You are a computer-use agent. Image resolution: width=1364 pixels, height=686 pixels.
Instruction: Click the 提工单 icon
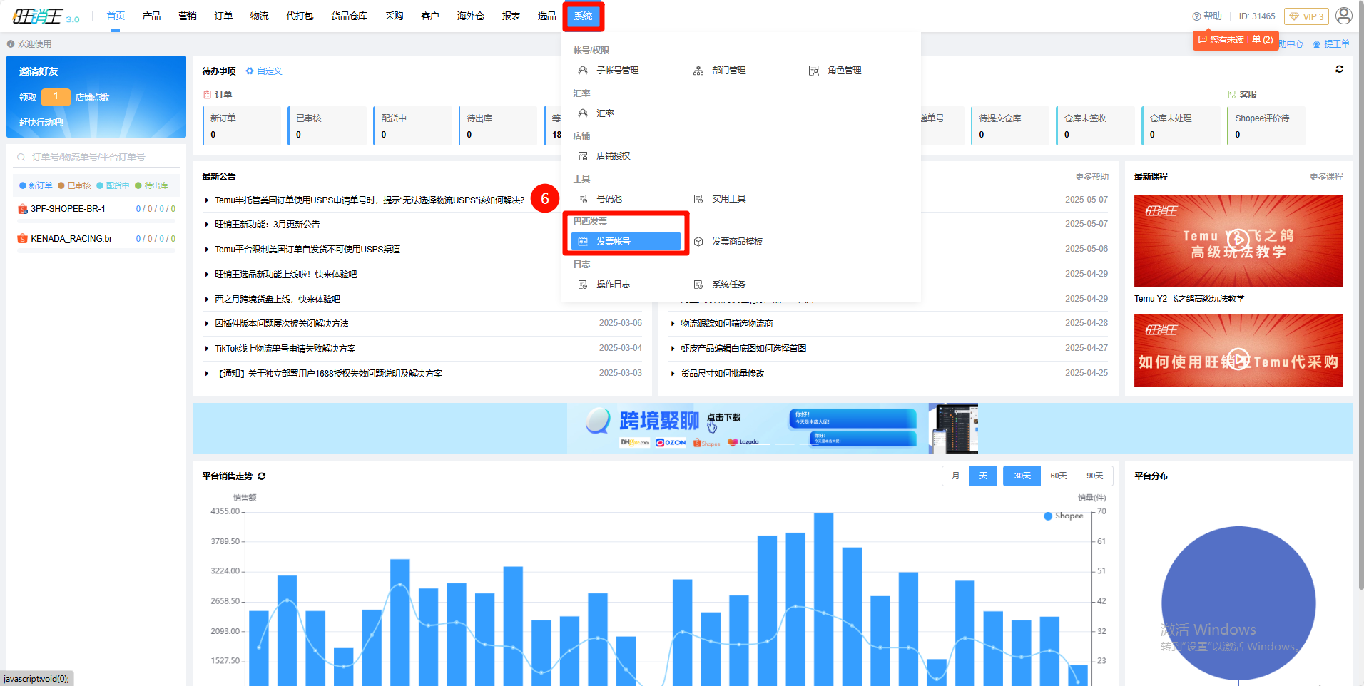tap(1317, 44)
